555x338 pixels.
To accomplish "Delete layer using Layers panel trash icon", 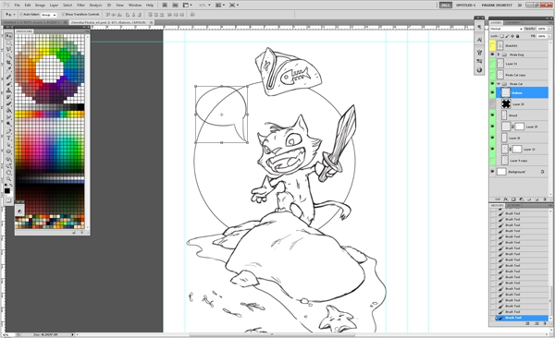I will pyautogui.click(x=545, y=199).
